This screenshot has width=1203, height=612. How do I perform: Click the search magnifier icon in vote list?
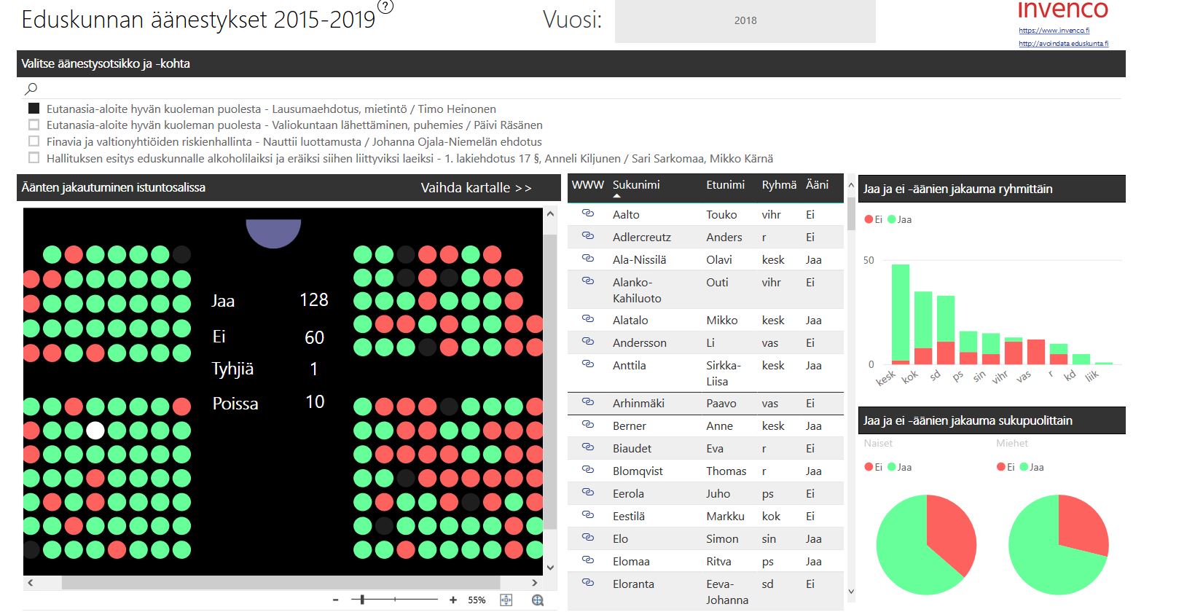point(31,89)
